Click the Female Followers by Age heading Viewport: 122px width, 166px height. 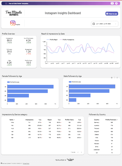coord(12,76)
